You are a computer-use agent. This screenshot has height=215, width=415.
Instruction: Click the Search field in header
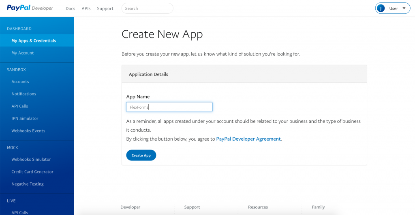[x=147, y=8]
